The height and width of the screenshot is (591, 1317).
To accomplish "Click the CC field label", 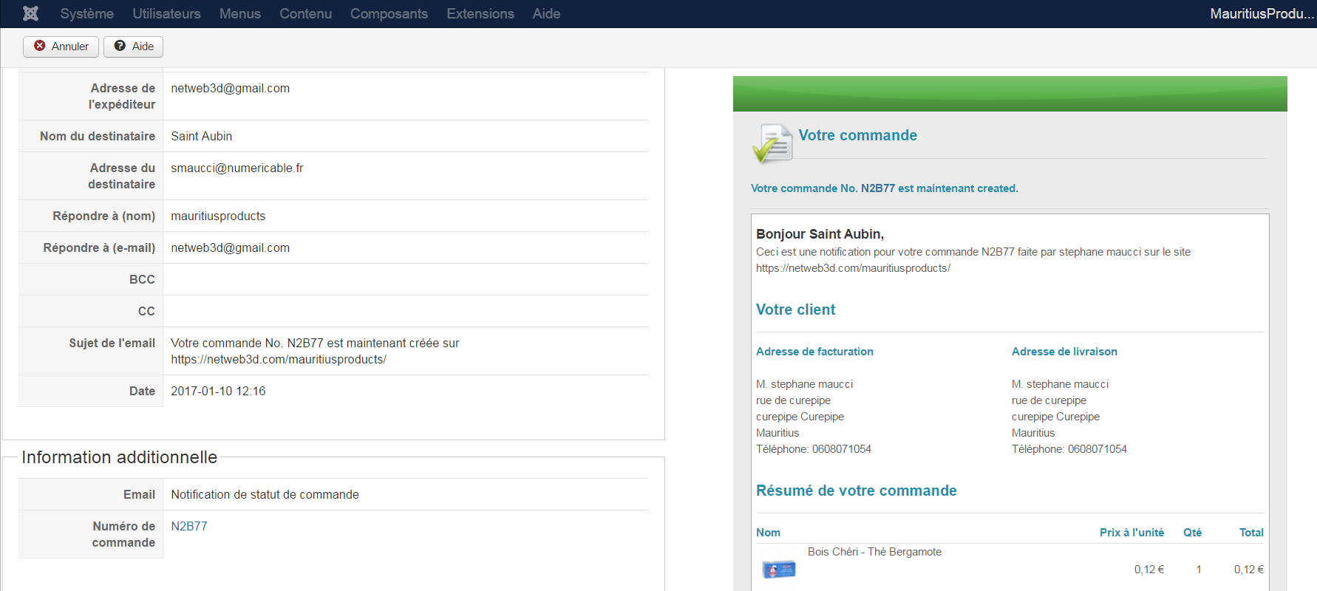I will [x=146, y=311].
